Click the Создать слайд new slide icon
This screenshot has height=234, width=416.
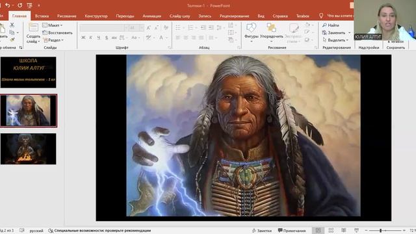click(x=33, y=27)
